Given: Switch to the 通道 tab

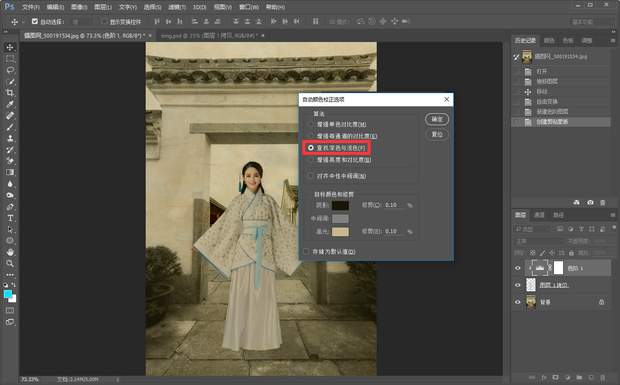Looking at the screenshot, I should [539, 215].
